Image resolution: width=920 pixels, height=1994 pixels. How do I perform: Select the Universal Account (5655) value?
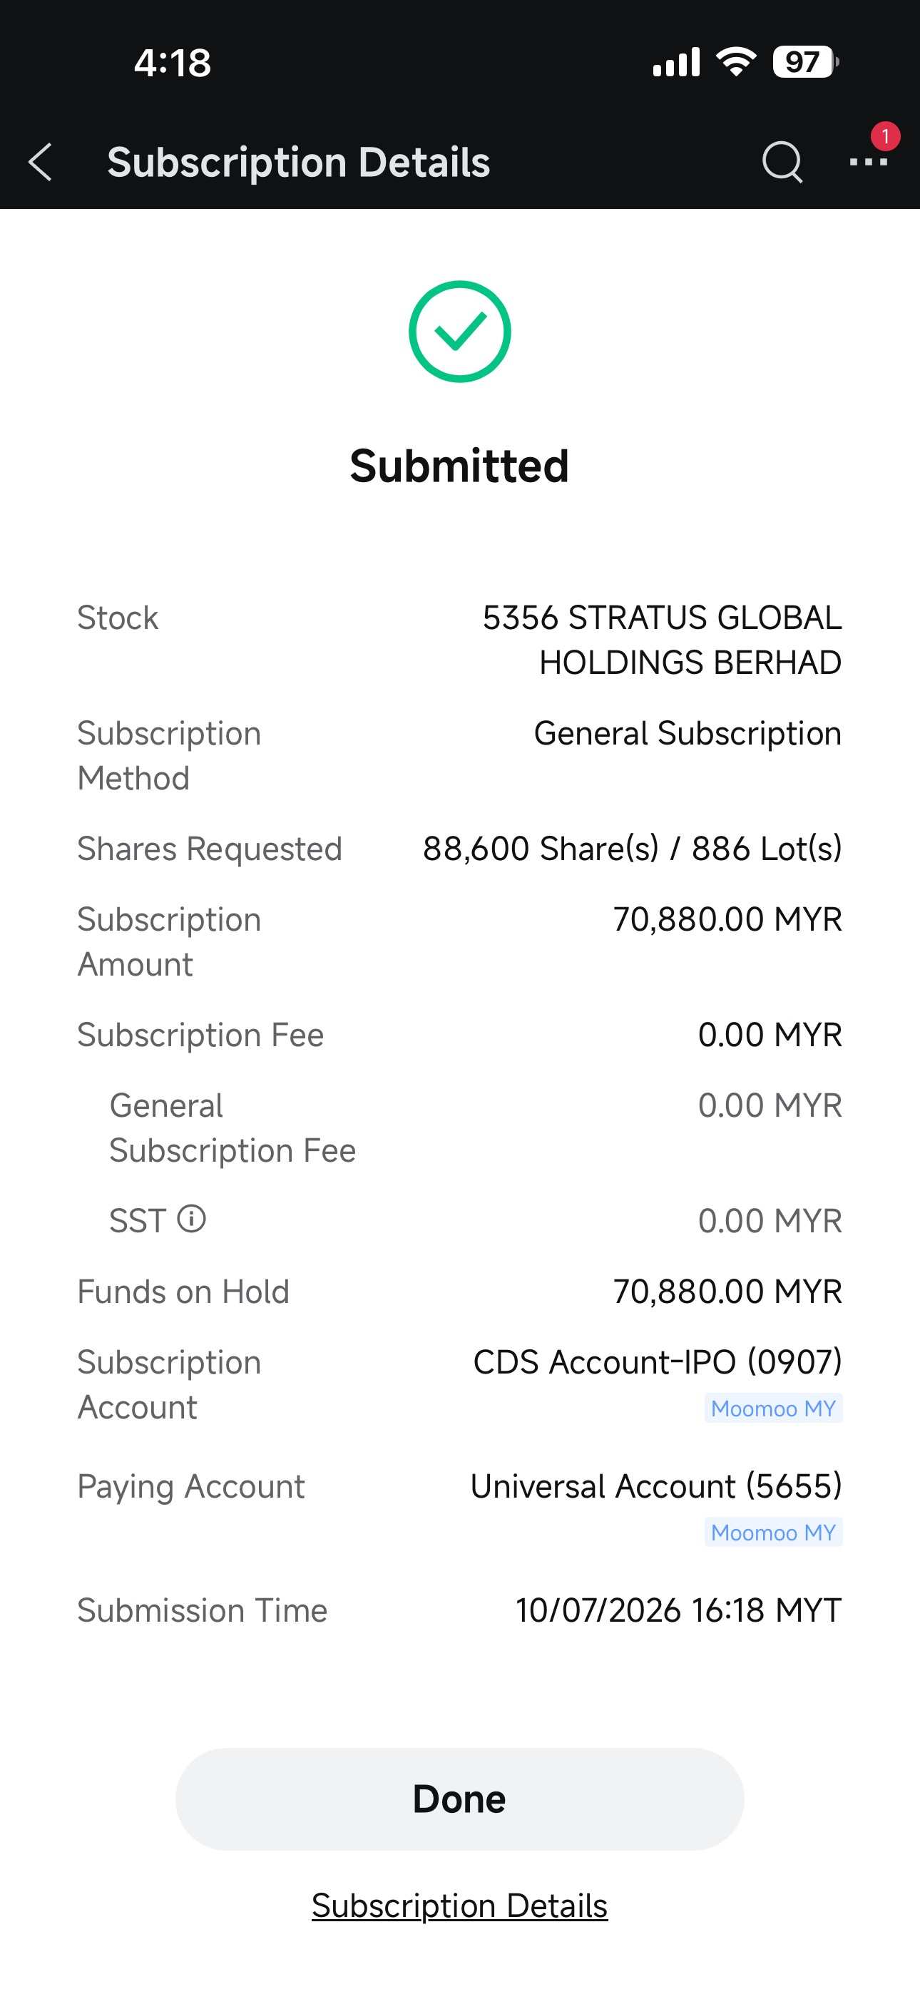[x=656, y=1486]
